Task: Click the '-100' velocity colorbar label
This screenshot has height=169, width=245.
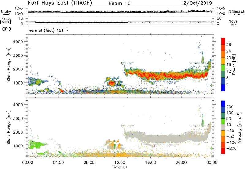Action: (232, 142)
